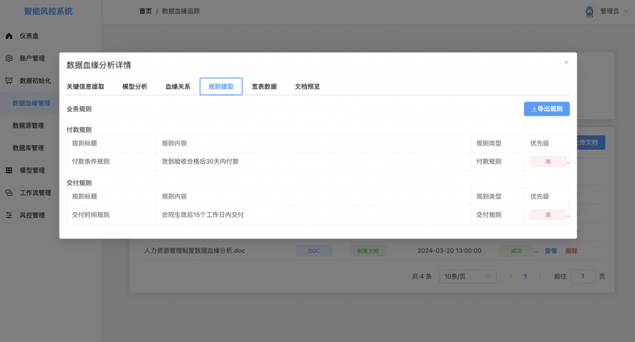Click the 高 priority tag in 付款条件规则 row
Viewport: 635px width, 342px height.
coord(548,161)
